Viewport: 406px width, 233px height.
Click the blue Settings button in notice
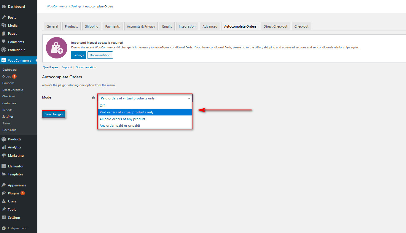(79, 55)
